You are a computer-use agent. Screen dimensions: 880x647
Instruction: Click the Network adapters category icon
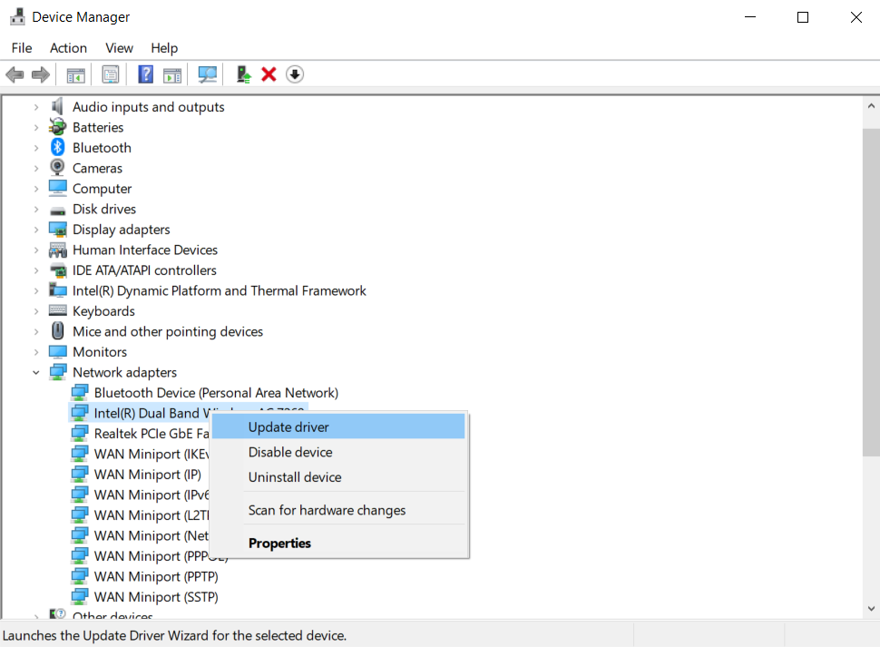pos(58,371)
